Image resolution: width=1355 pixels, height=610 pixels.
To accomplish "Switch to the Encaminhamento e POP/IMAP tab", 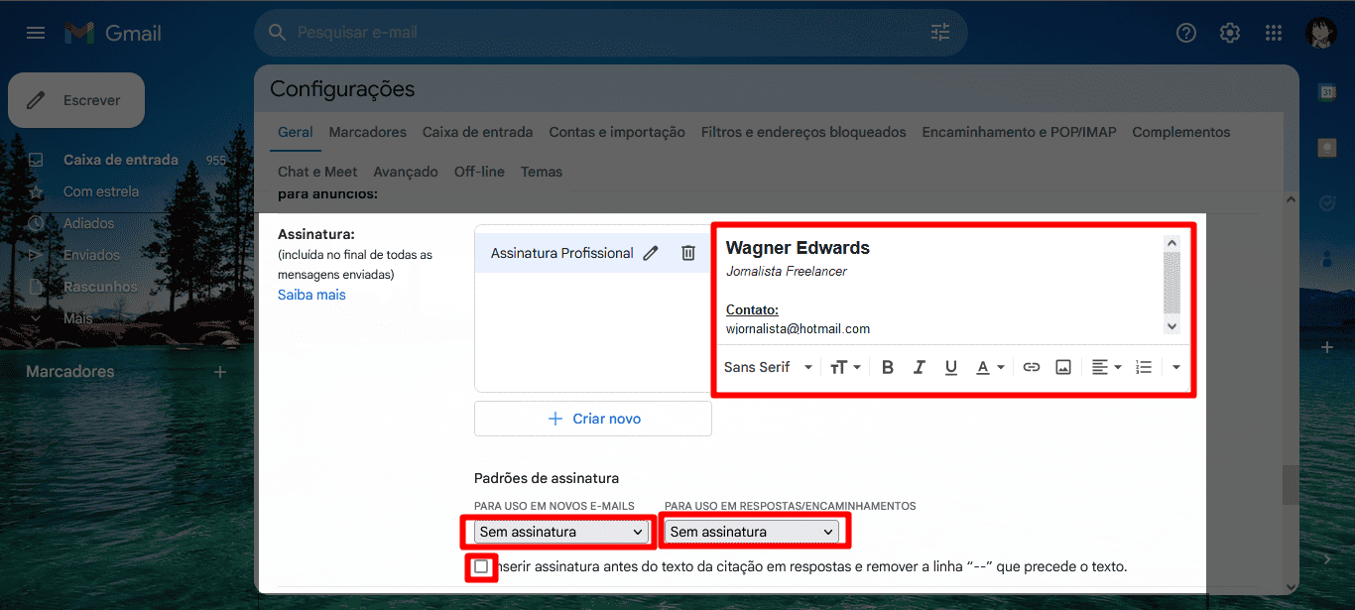I will (1018, 131).
